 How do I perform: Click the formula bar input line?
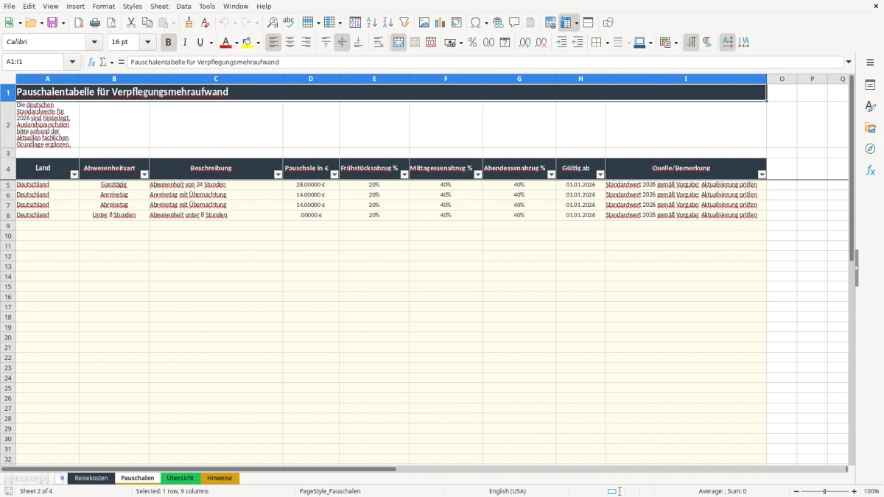pos(485,62)
